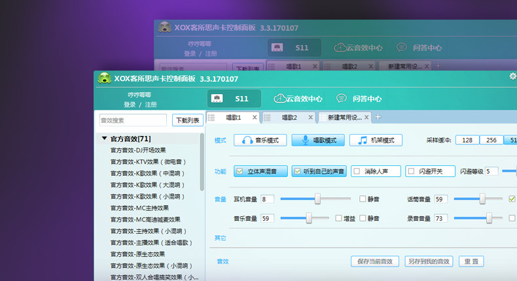Switch to the 唱歌2 tab
The image size is (517, 281).
click(x=289, y=118)
